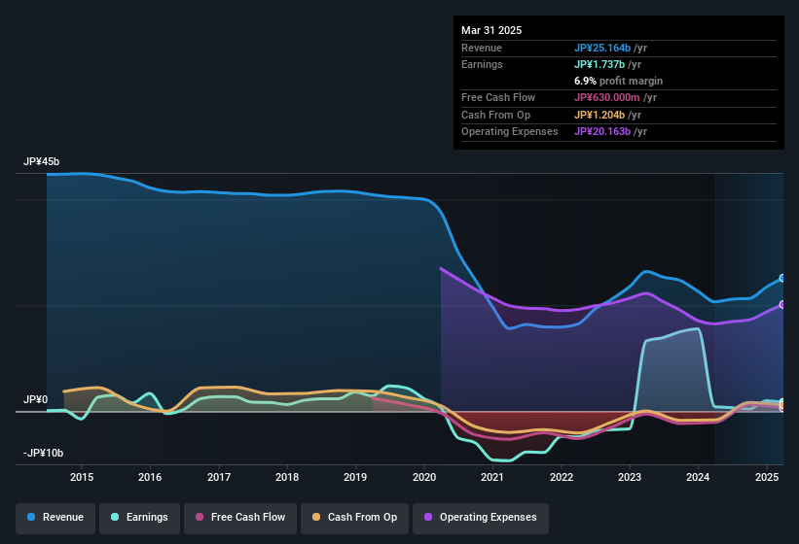Image resolution: width=799 pixels, height=544 pixels.
Task: Toggle the Earnings series legend button
Action: pos(139,518)
